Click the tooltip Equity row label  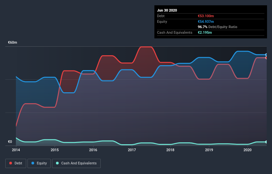coord(162,22)
